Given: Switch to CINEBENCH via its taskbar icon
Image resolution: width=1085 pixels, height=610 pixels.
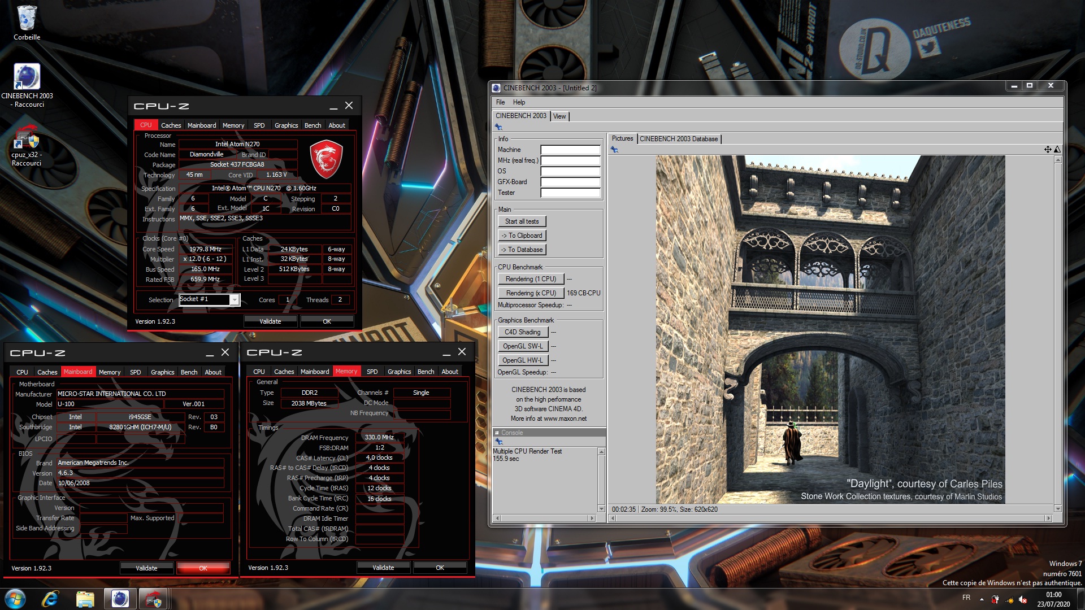Looking at the screenshot, I should coord(120,599).
